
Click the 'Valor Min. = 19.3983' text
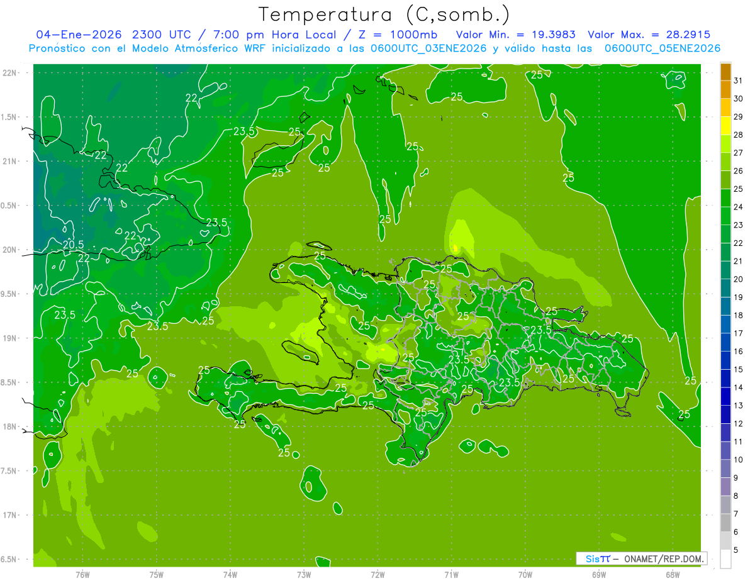516,35
